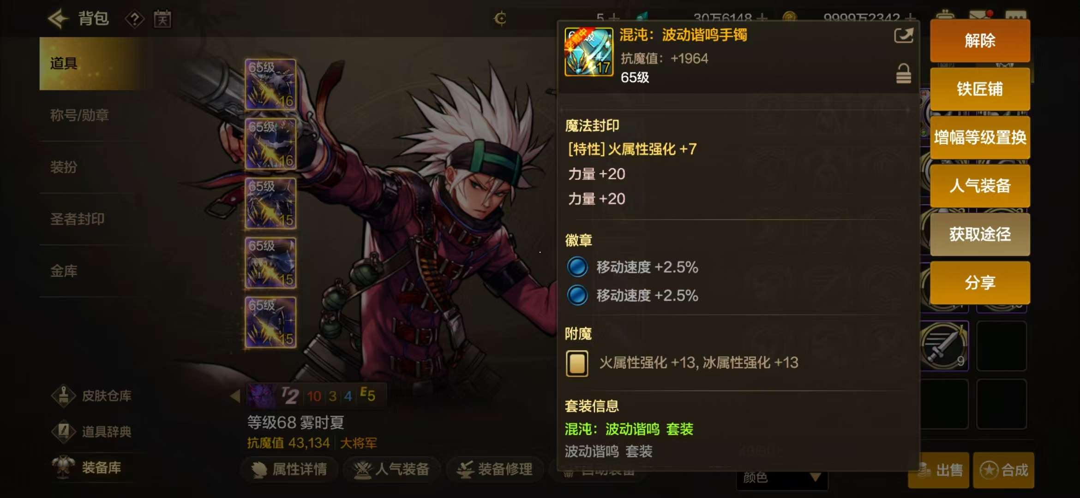This screenshot has width=1080, height=498.
Task: Switch to 圣者封印 tab
Action: pyautogui.click(x=78, y=219)
